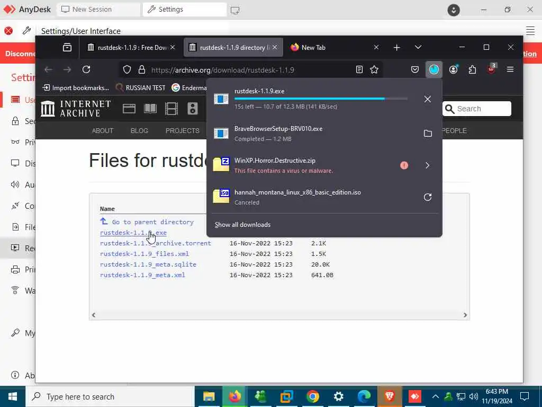Click the Firefox forward arrow
The height and width of the screenshot is (407, 542).
pyautogui.click(x=67, y=69)
